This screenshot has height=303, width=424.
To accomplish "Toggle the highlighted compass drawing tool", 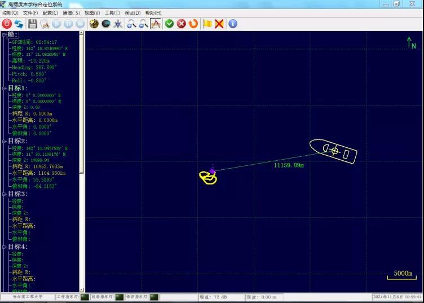I will pos(156,24).
